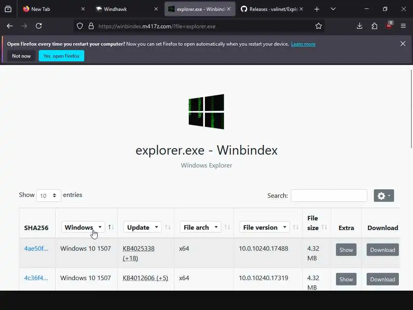
Task: Download the 10.0.10240.17488 explorer.exe file
Action: click(383, 250)
